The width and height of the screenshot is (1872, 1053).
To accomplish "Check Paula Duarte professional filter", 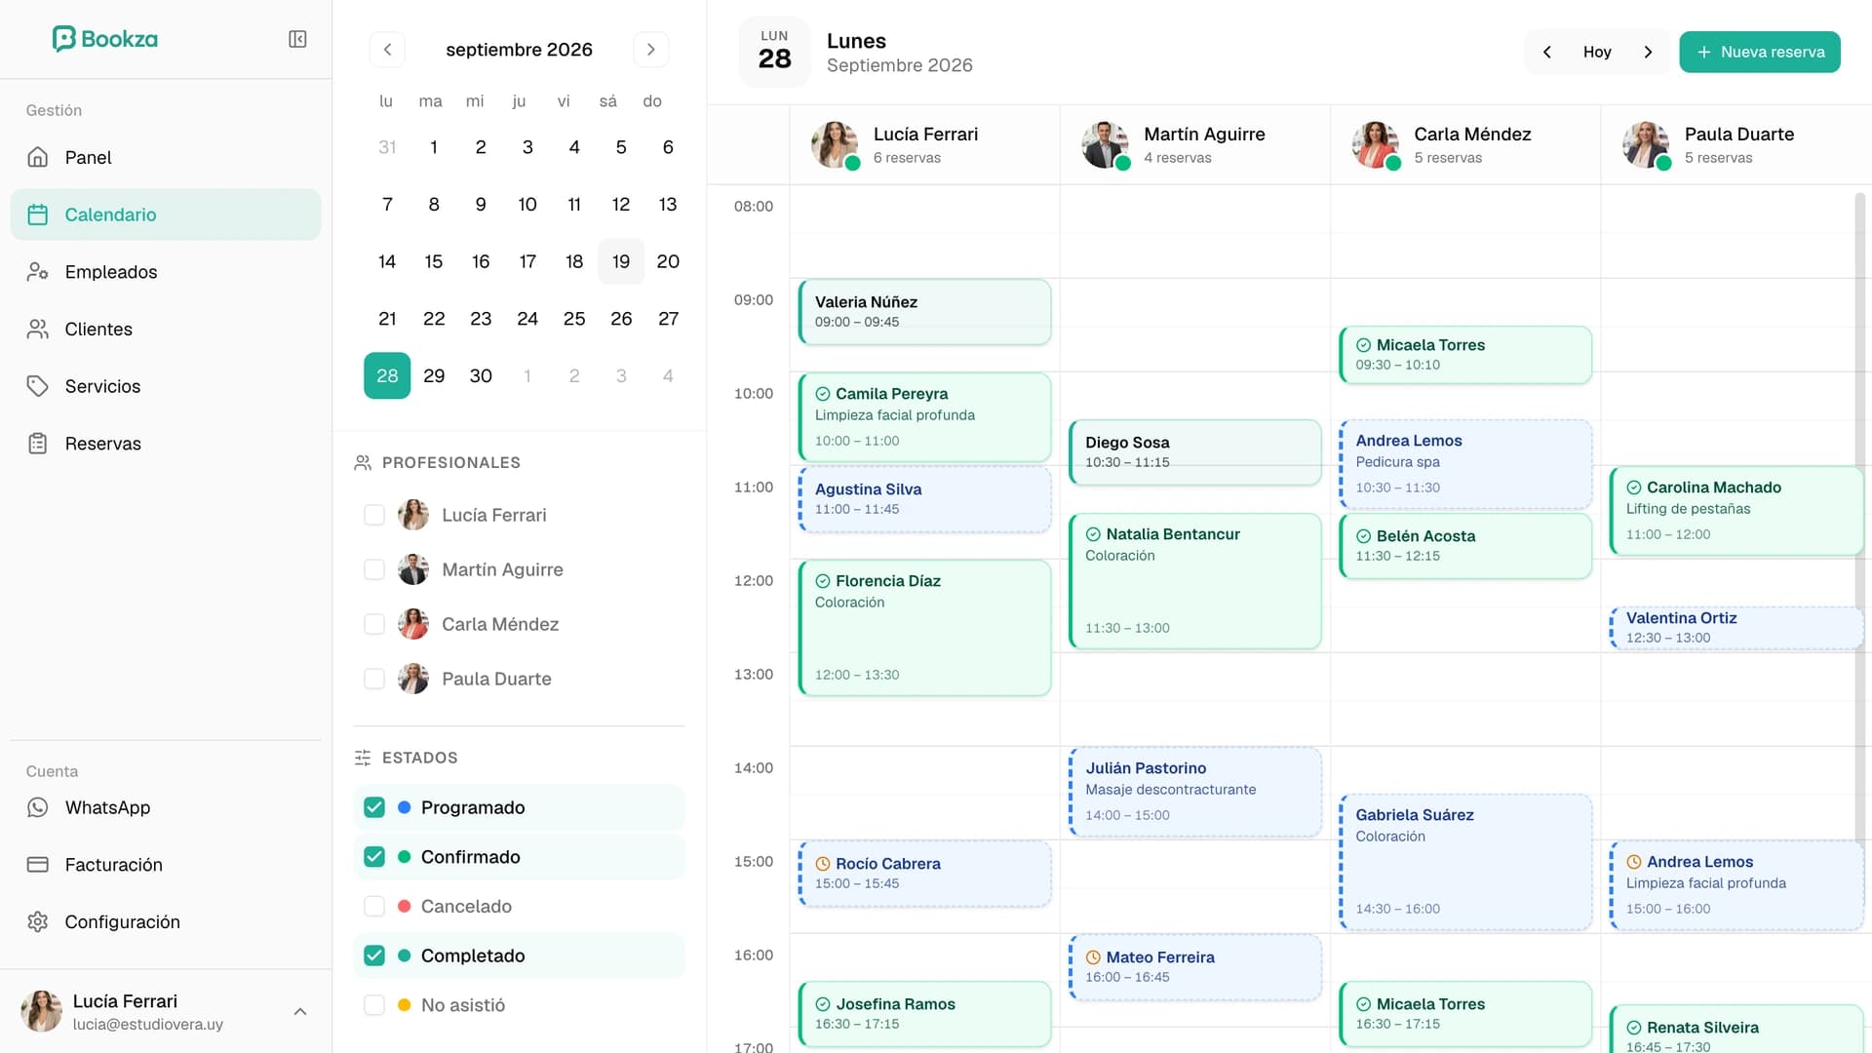I will pyautogui.click(x=374, y=679).
